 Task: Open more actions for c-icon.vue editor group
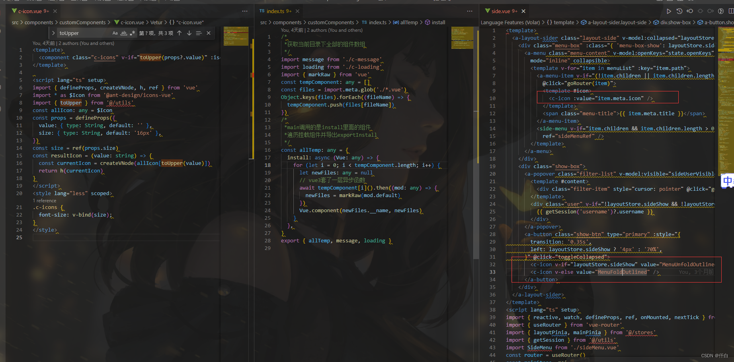(x=245, y=11)
